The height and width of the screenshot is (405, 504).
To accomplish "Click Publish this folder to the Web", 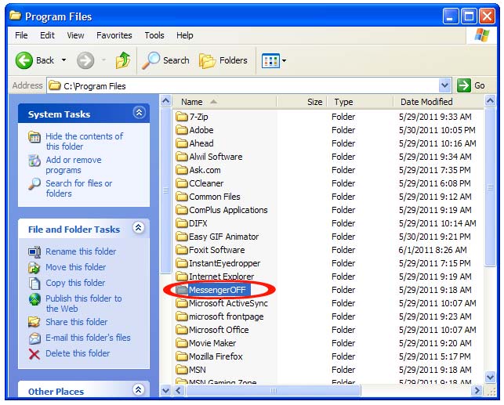I will [x=84, y=303].
